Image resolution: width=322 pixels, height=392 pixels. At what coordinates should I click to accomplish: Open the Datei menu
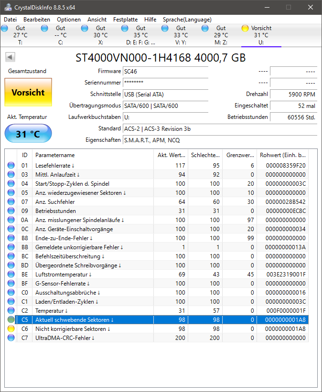10,20
